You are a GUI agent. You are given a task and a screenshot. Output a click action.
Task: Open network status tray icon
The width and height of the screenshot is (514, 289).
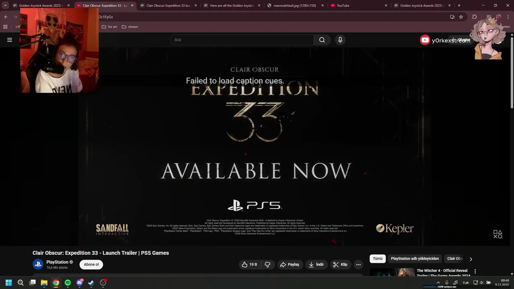(475, 283)
